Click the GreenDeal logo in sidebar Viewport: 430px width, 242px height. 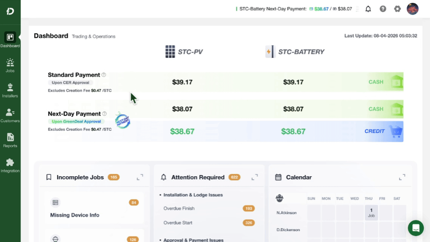click(x=10, y=11)
